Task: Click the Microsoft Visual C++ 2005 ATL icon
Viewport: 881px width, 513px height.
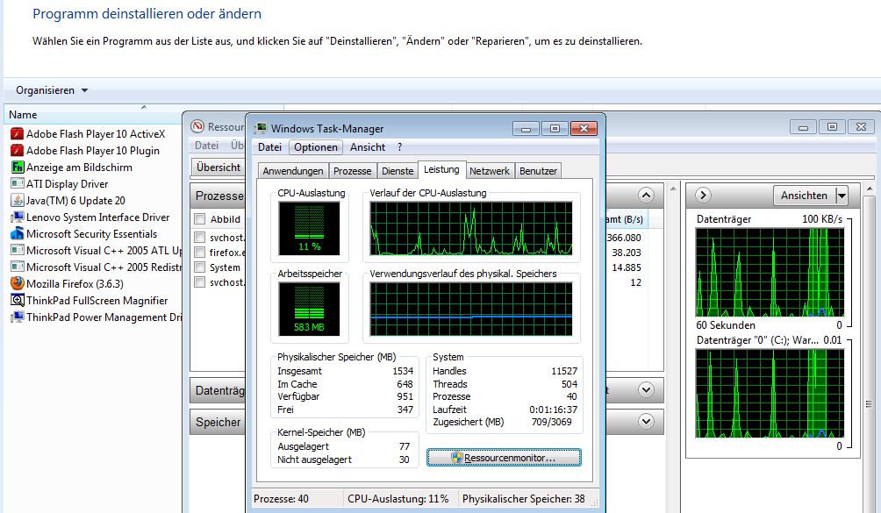Action: point(18,250)
